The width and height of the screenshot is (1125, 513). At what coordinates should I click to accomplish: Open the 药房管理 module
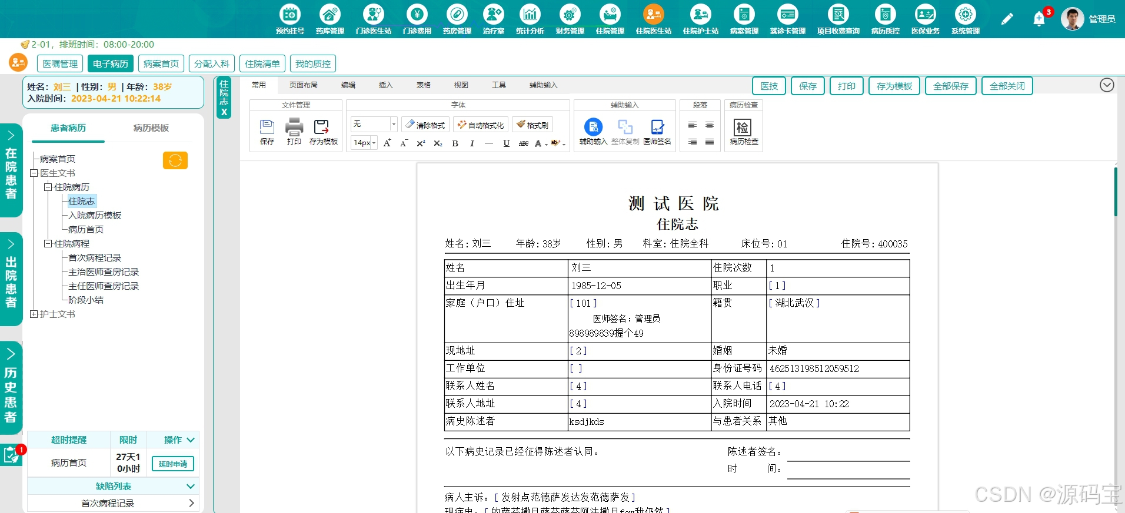coord(457,19)
